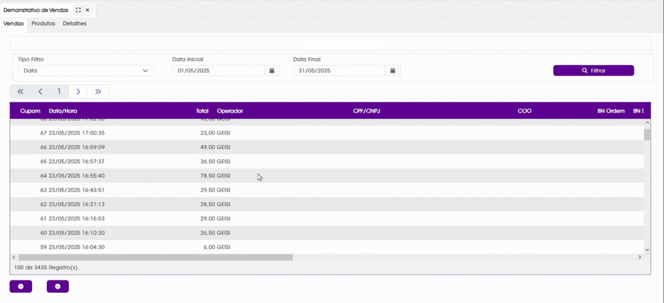
Task: Click the horizontal scroll left arrow
Action: point(14,257)
